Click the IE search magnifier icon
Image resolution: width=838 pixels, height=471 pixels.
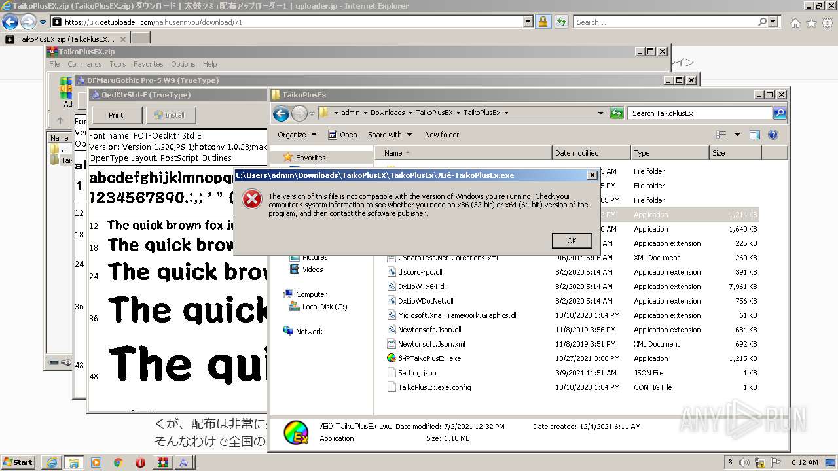point(763,22)
